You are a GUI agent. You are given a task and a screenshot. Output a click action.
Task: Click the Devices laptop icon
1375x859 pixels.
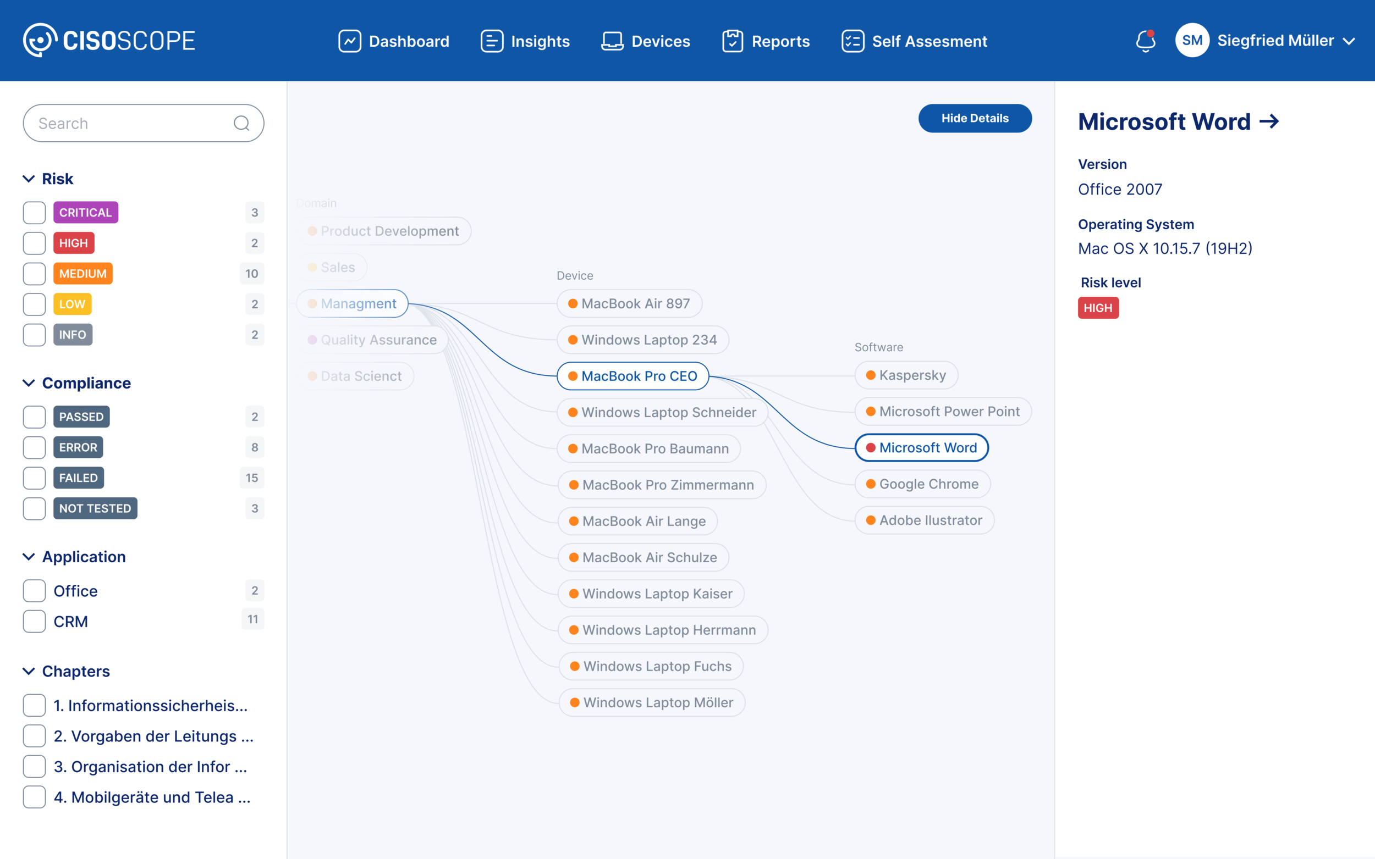[x=612, y=41]
